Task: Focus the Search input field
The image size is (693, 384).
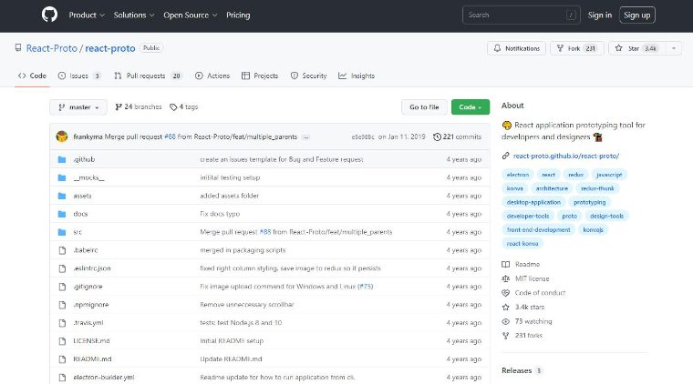Action: [522, 15]
